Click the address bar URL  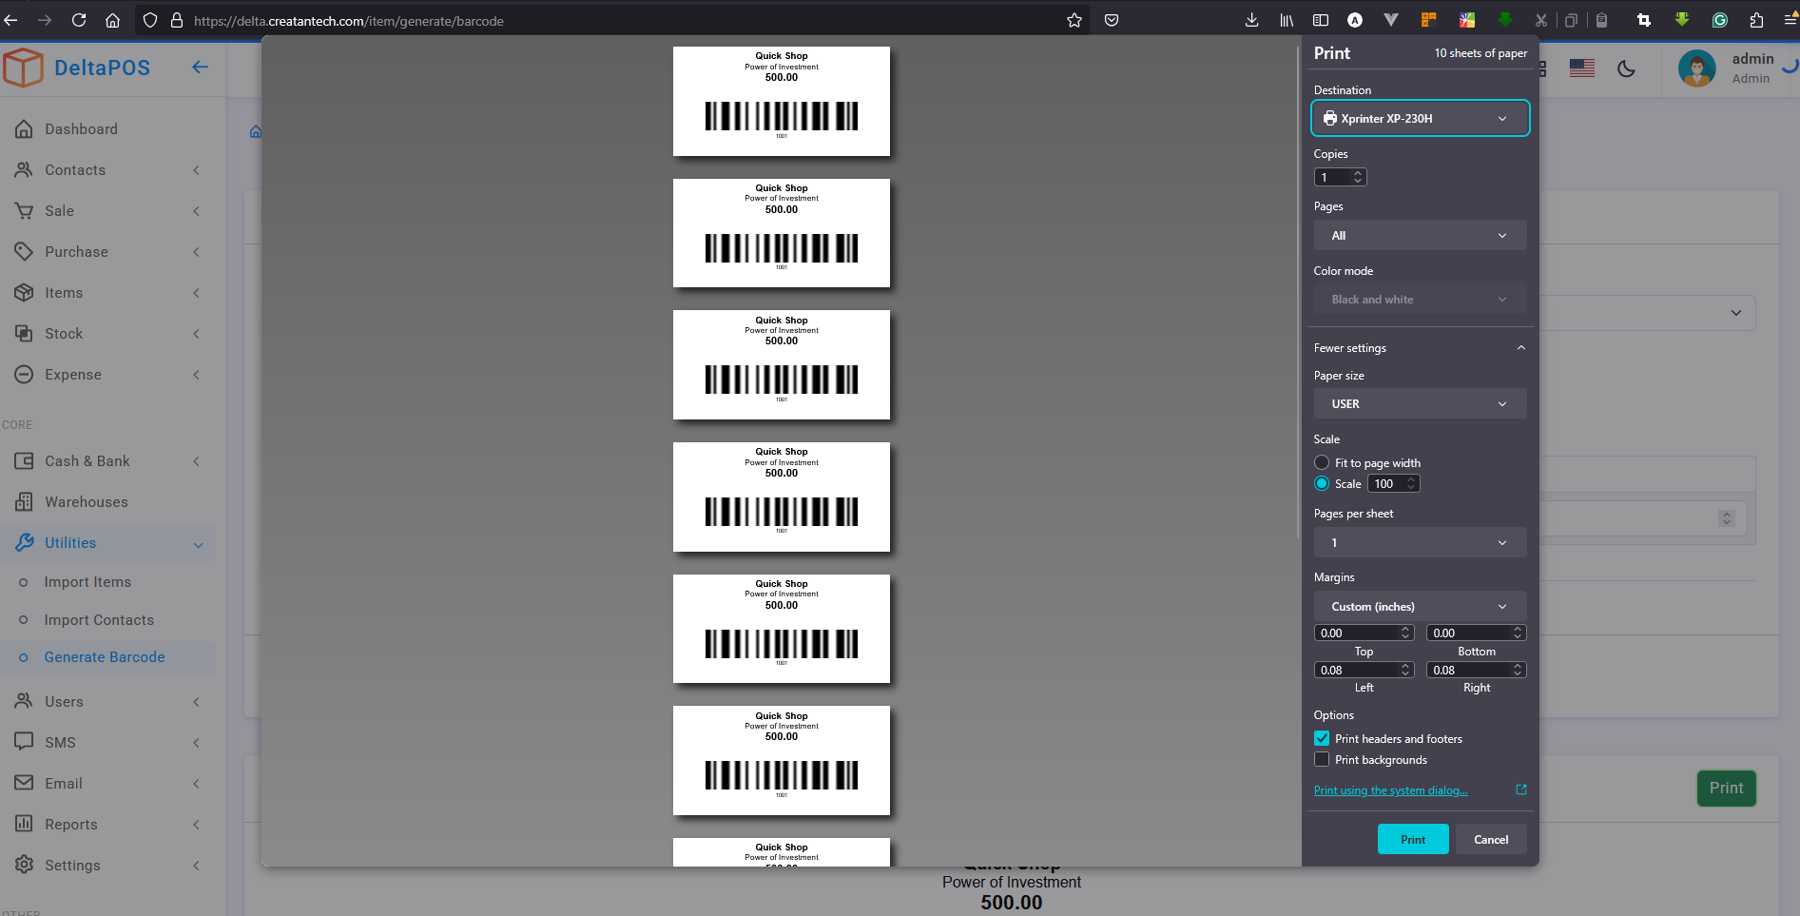click(x=349, y=21)
